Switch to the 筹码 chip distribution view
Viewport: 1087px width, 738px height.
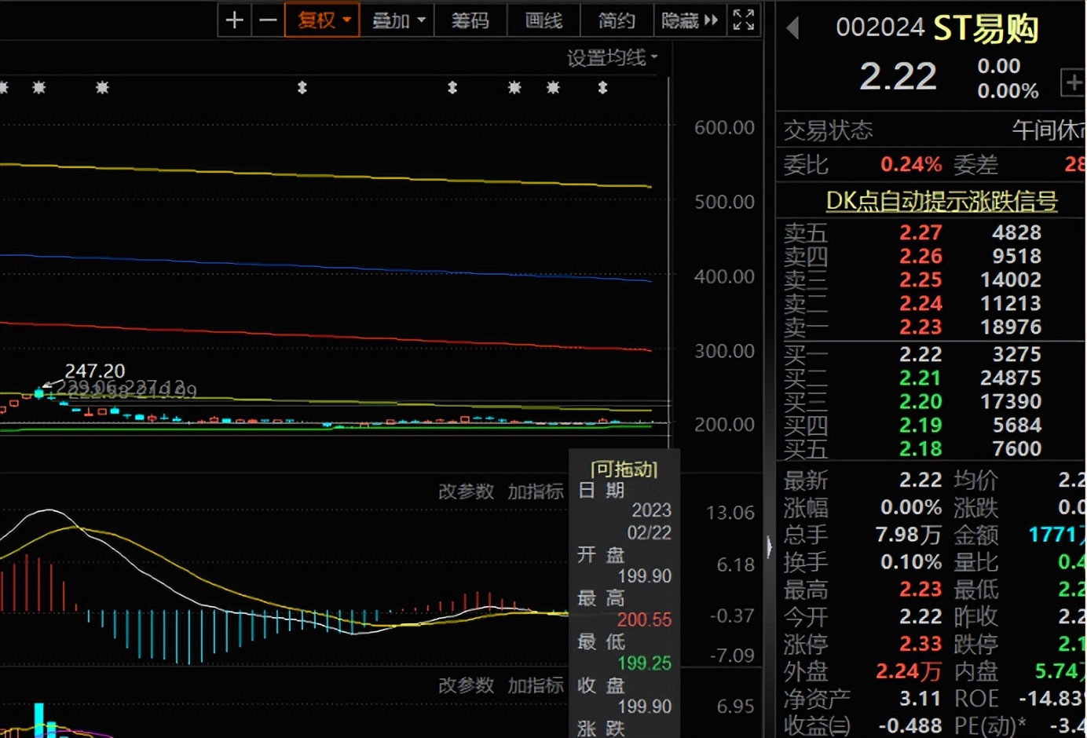470,20
